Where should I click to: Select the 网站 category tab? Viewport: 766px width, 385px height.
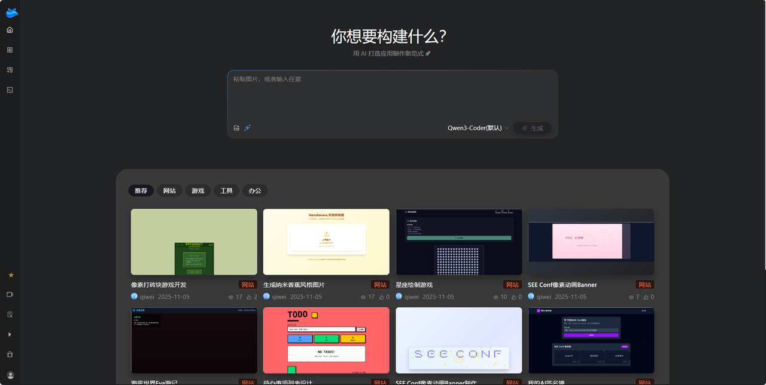[x=169, y=191]
